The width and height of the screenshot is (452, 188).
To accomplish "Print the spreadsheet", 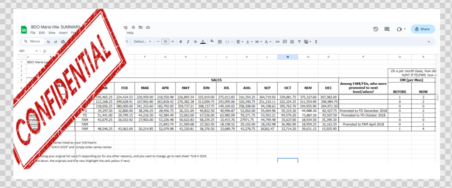I will (63, 41).
